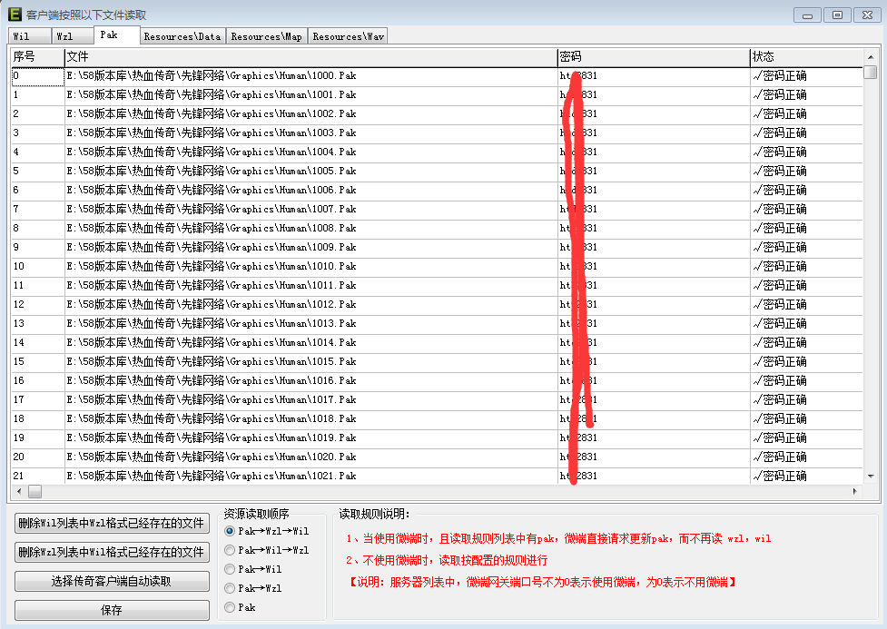887x629 pixels.
Task: Select Pak→Wil→Wzl read order
Action: tap(230, 550)
